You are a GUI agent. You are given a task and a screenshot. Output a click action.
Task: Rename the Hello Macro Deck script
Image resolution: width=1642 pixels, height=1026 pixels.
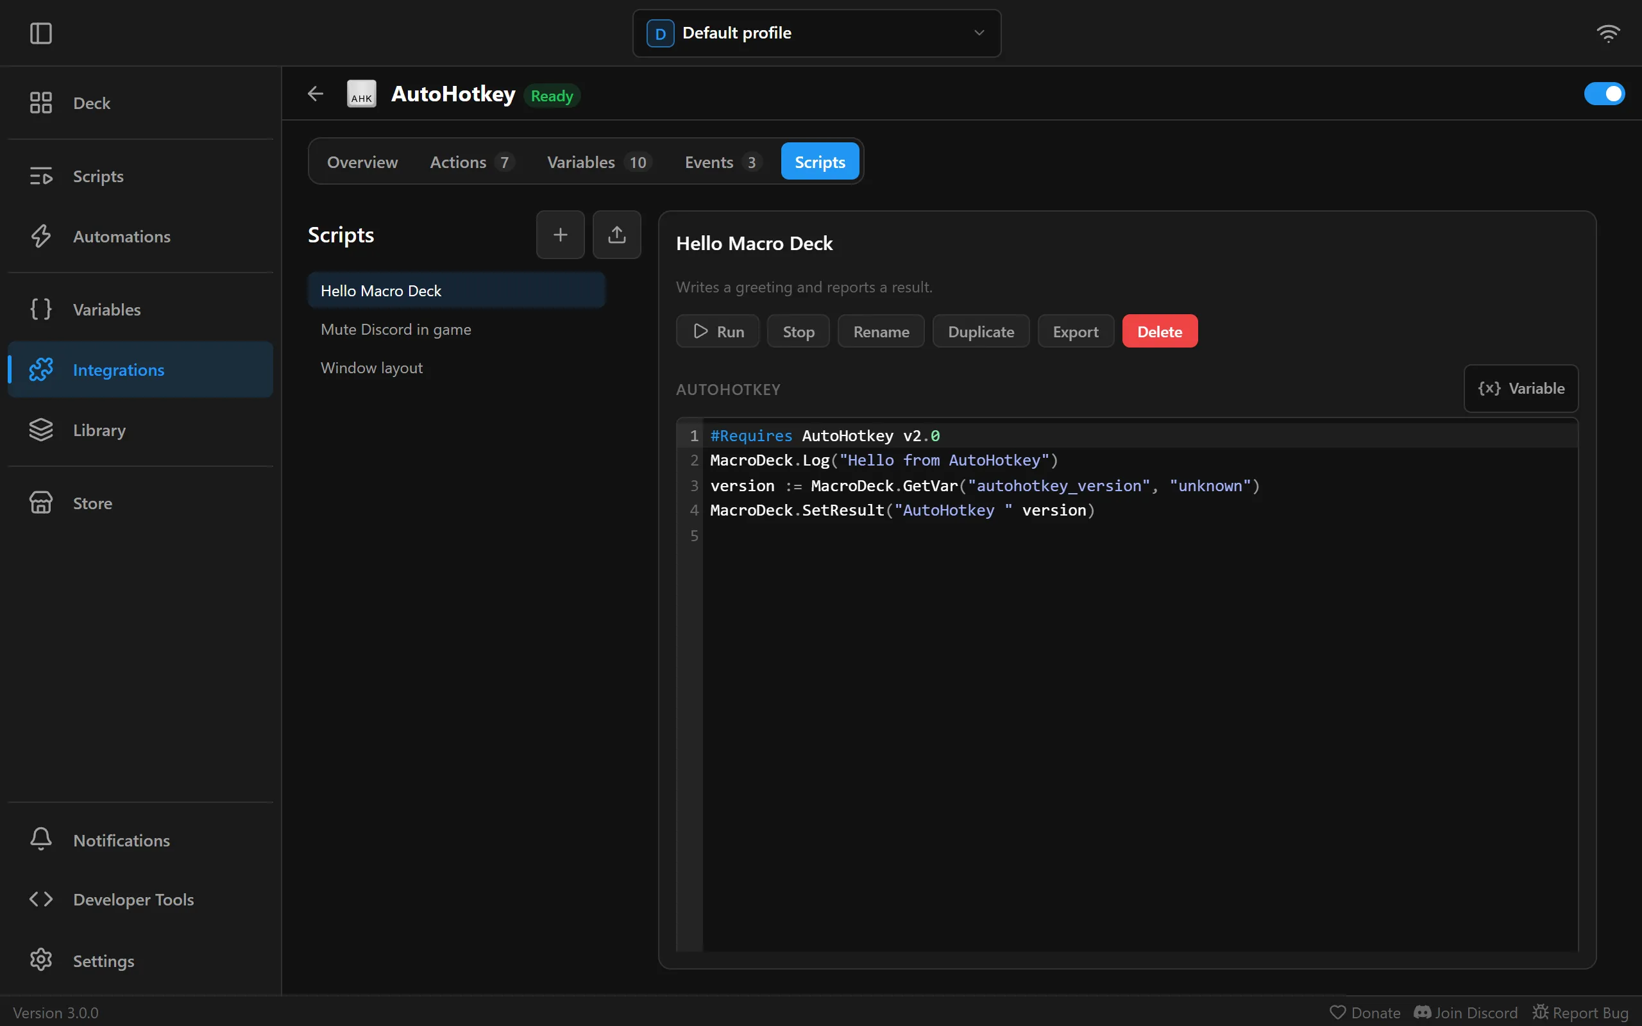tap(881, 331)
